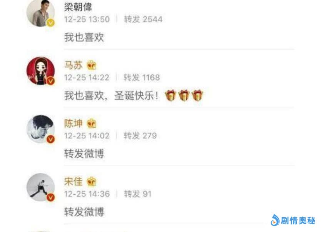Click the username 马苏
Screen dimensions: 326x232
tap(73, 65)
